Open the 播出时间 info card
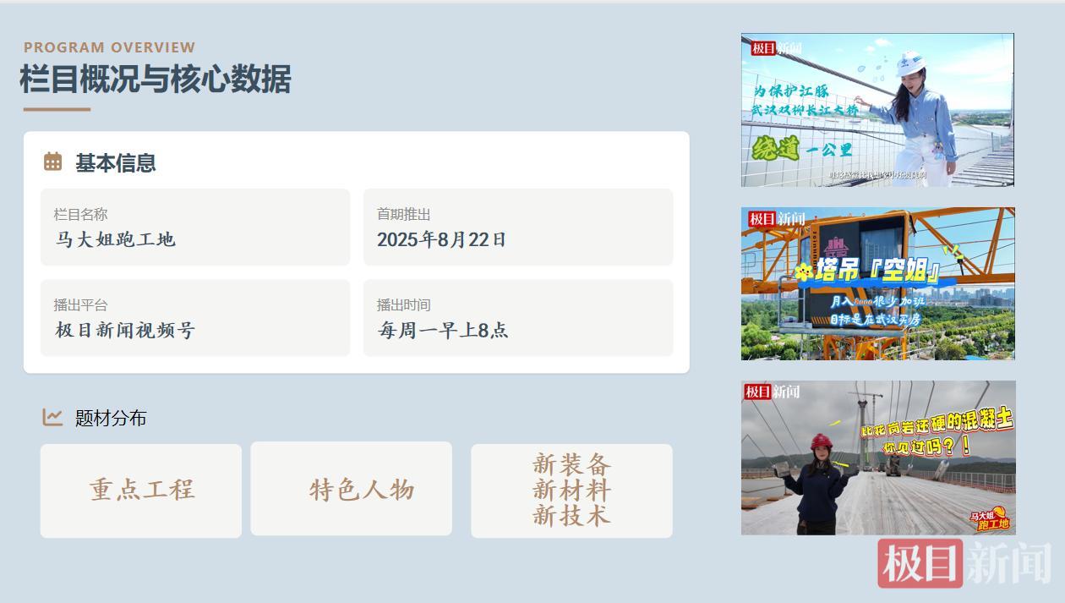Image resolution: width=1065 pixels, height=603 pixels. (x=518, y=318)
